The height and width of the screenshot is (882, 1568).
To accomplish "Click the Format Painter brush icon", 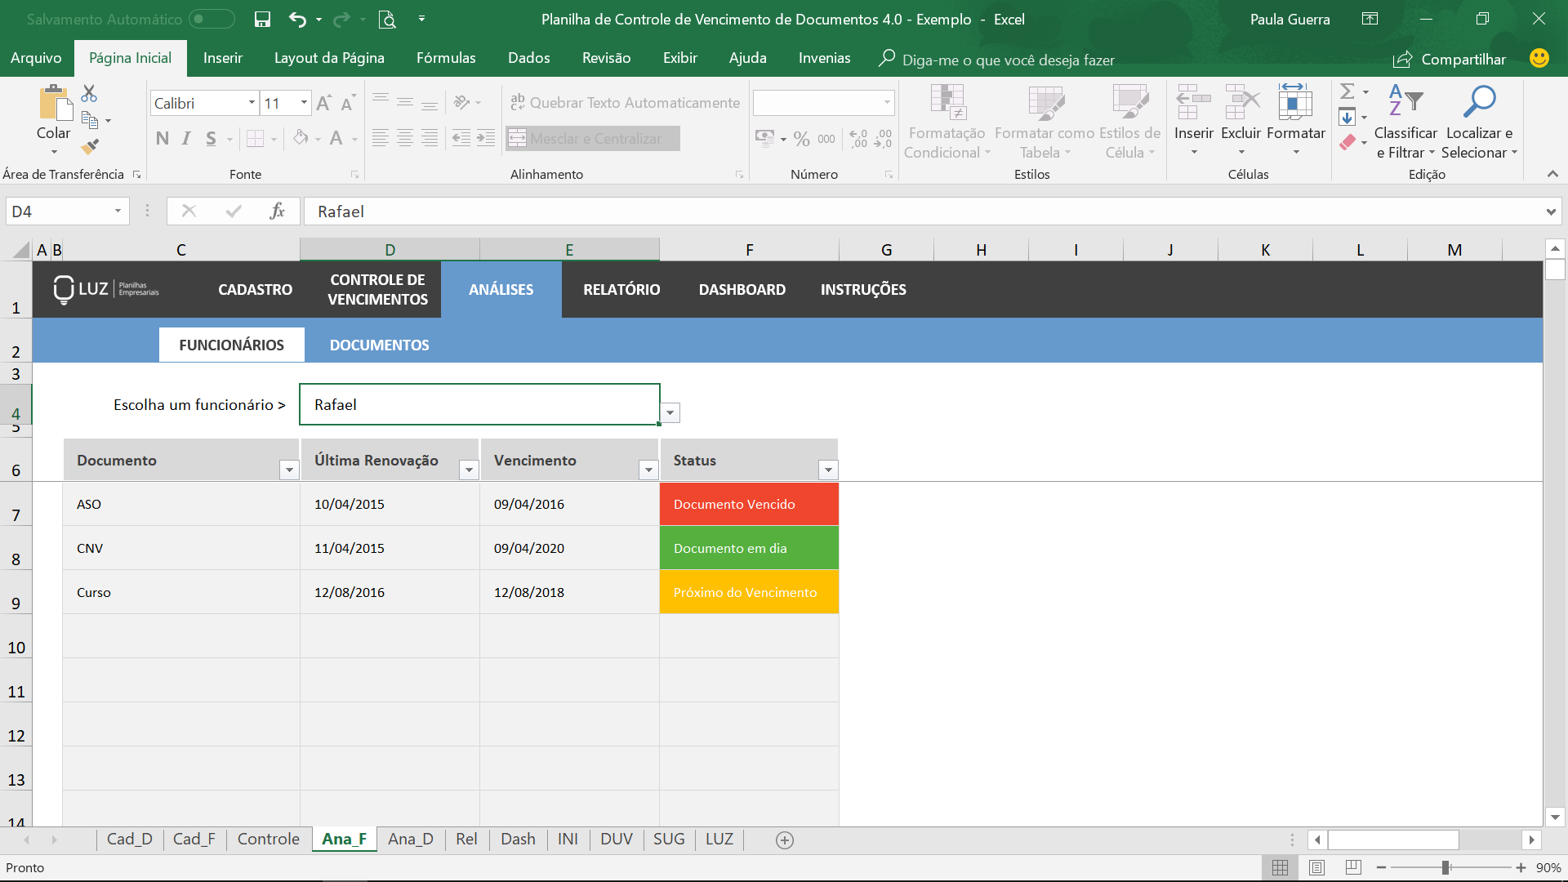I will pos(90,147).
